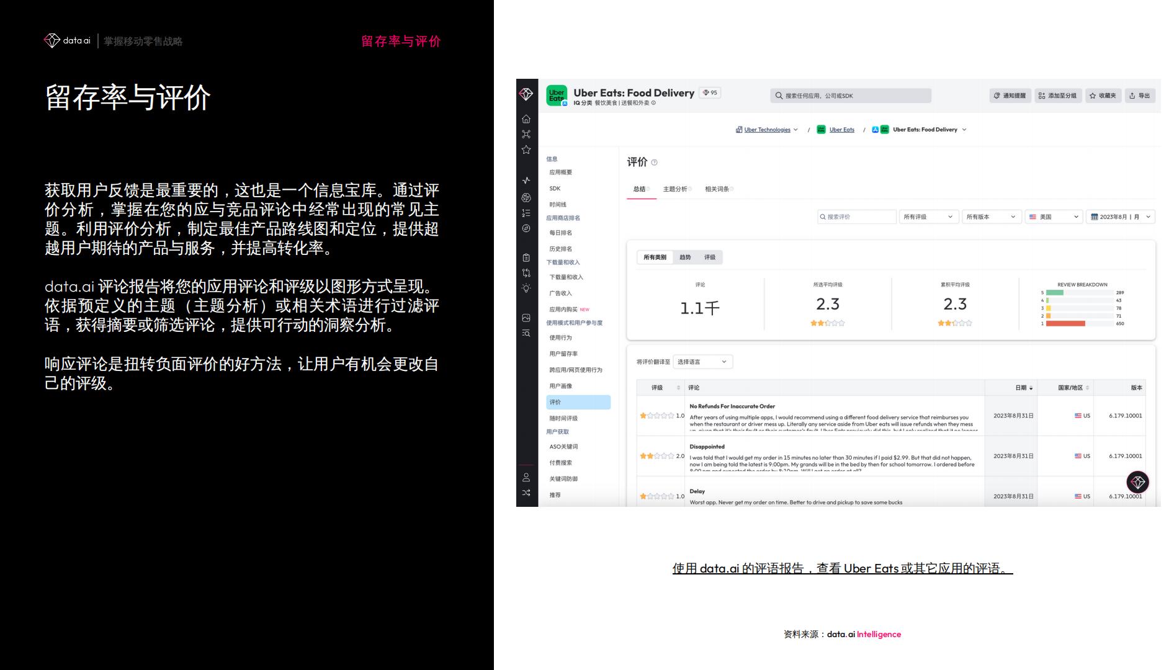Click the 95 IQ score badge

pyautogui.click(x=710, y=92)
